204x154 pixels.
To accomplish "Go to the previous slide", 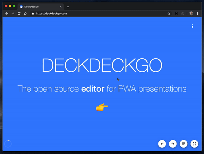I will click(x=162, y=144).
